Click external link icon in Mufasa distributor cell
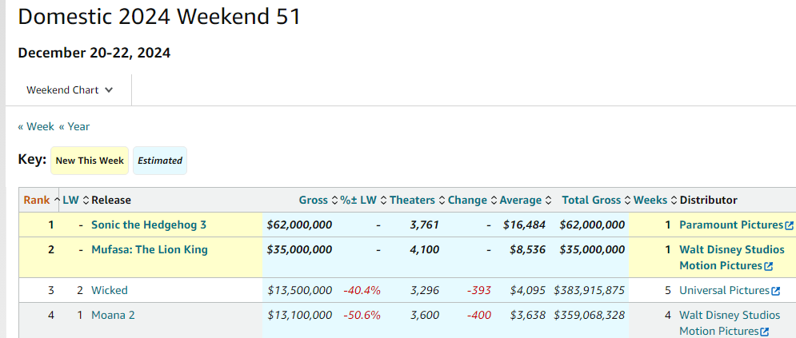This screenshot has width=796, height=338. (x=768, y=266)
